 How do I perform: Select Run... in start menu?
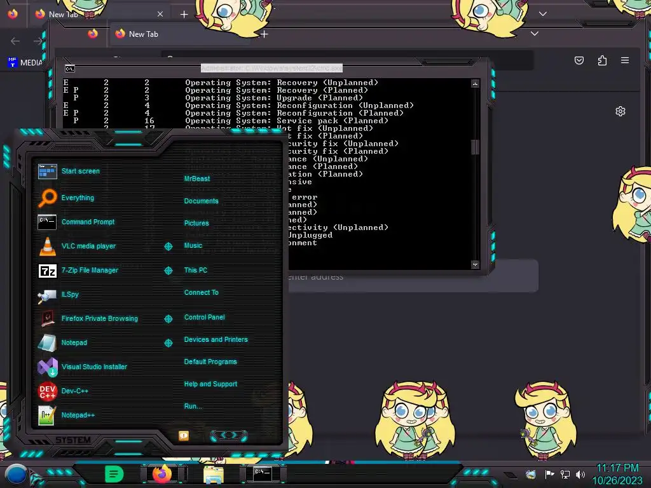[x=193, y=406]
